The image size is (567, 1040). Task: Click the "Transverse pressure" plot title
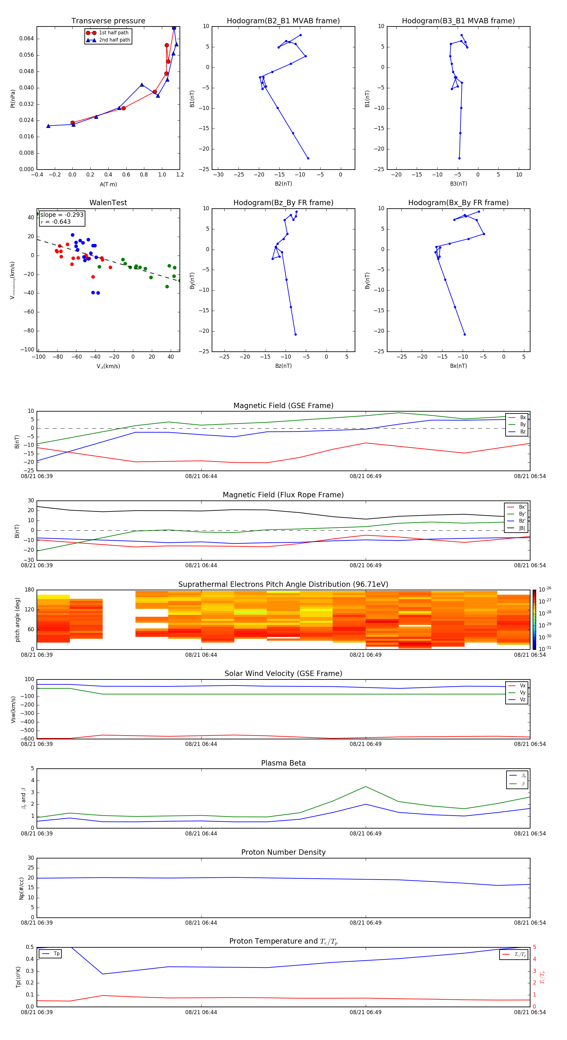coord(108,21)
